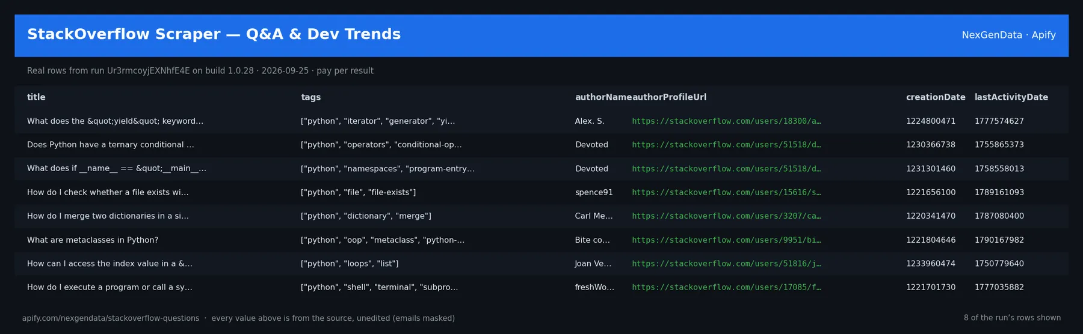
Task: Select the title "What does if __name__"
Action: pos(117,169)
